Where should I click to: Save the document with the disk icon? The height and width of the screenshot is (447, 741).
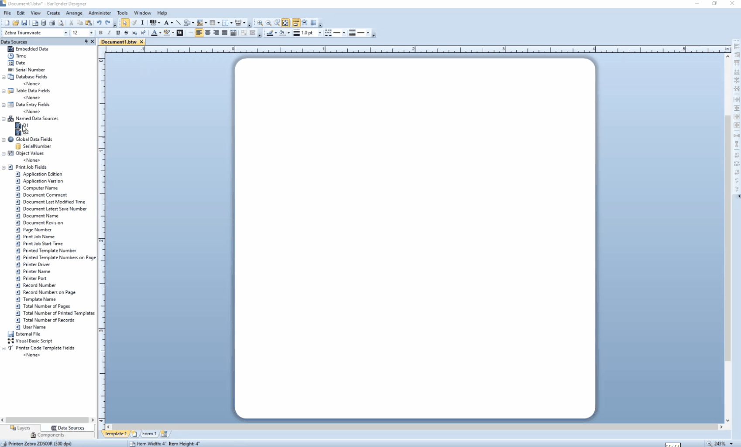point(24,23)
